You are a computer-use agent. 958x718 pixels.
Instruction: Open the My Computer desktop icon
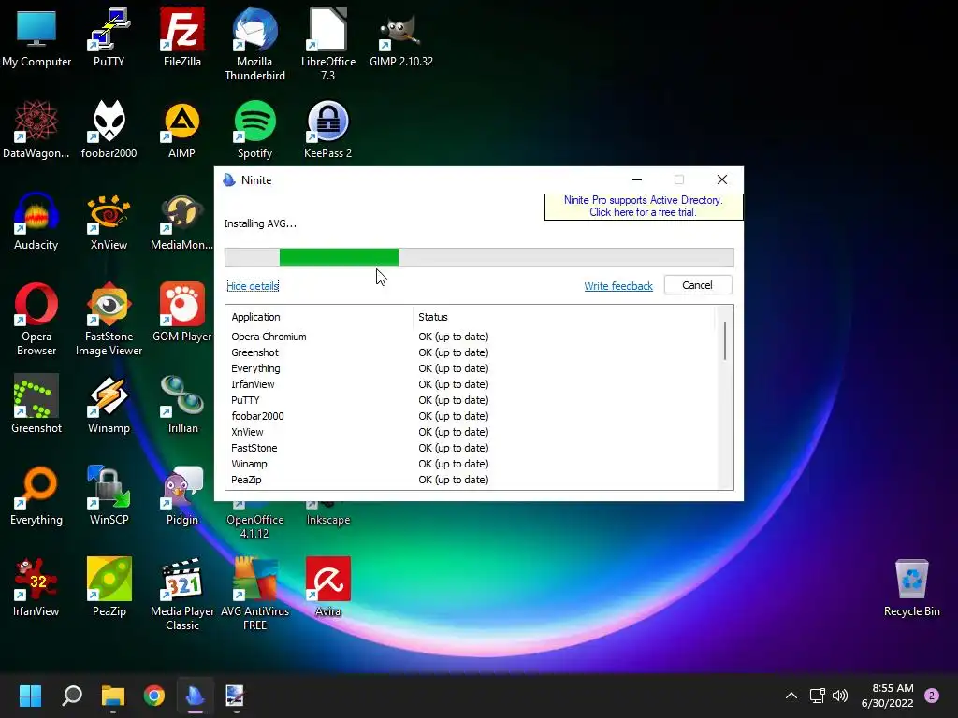[36, 37]
